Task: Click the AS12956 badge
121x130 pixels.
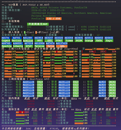Action: (x=39, y=43)
